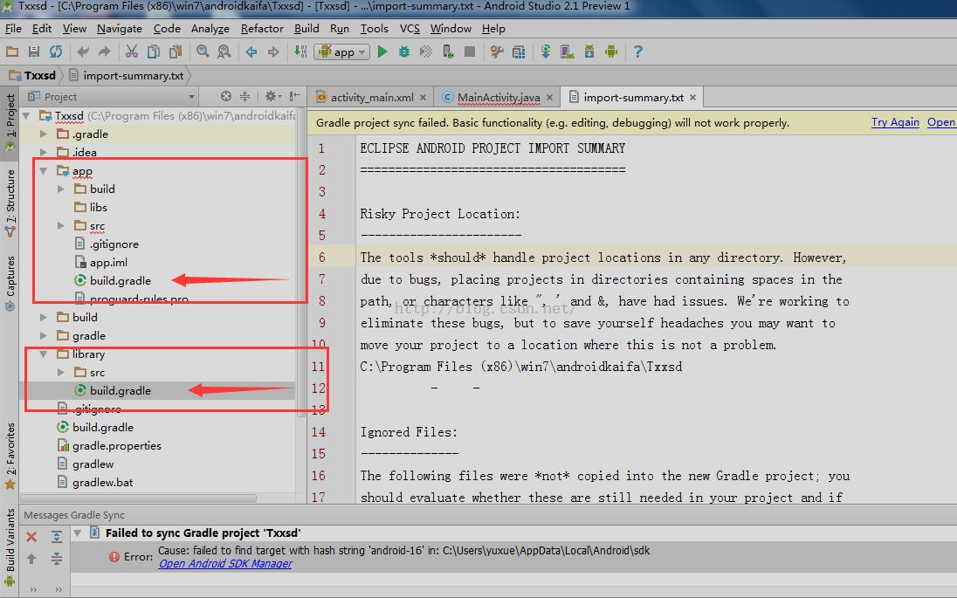Click scroll from source target icon
Image resolution: width=957 pixels, height=598 pixels.
pos(226,96)
